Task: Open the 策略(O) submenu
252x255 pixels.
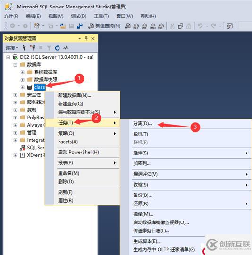Action: (83, 133)
